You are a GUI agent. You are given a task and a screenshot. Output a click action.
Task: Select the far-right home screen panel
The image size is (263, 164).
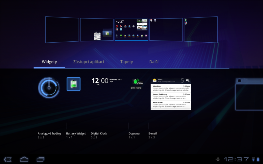tap(201, 30)
